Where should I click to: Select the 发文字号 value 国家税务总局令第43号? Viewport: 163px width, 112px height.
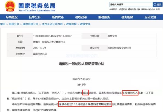119,48
